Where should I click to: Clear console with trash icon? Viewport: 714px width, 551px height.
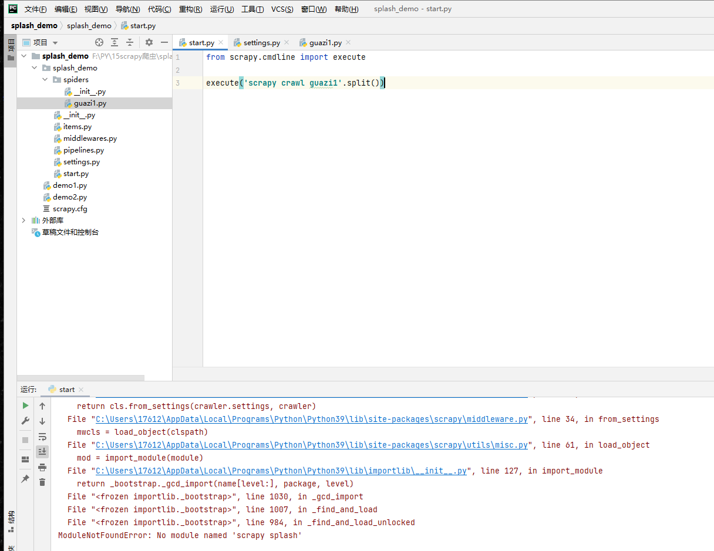tap(42, 482)
